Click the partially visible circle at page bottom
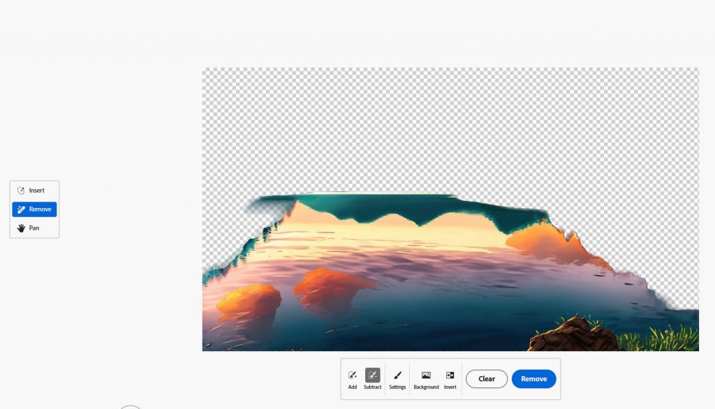The height and width of the screenshot is (409, 715). tap(131, 406)
